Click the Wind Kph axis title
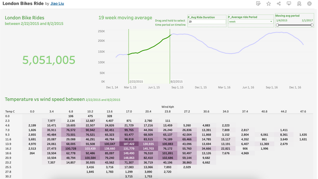 point(168,107)
